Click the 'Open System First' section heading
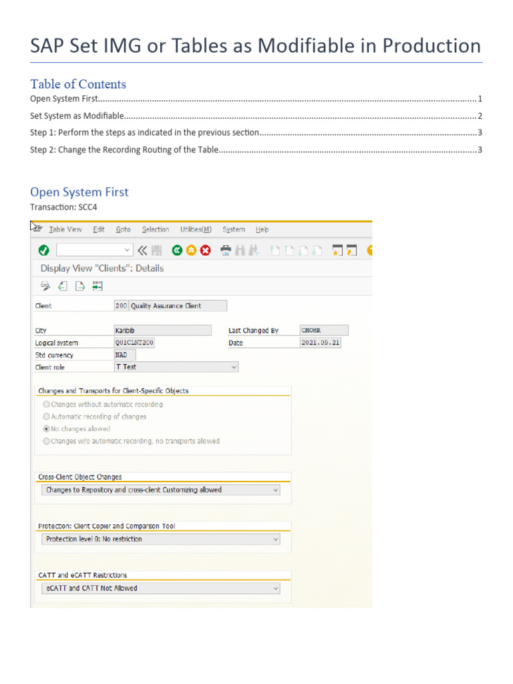The image size is (513, 684). click(x=79, y=192)
